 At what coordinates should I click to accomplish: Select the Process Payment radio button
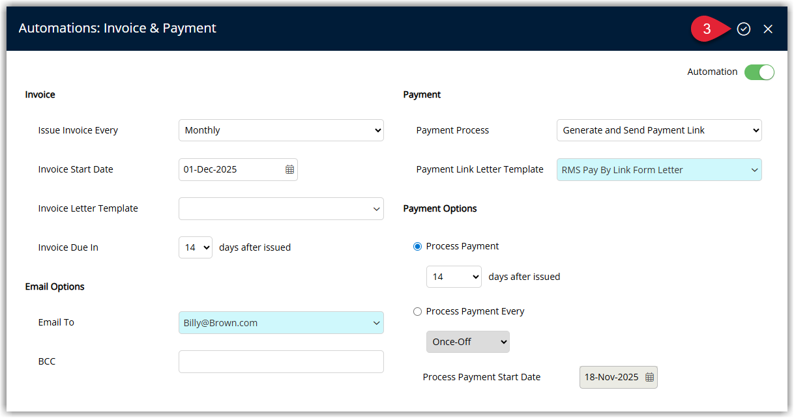point(418,247)
